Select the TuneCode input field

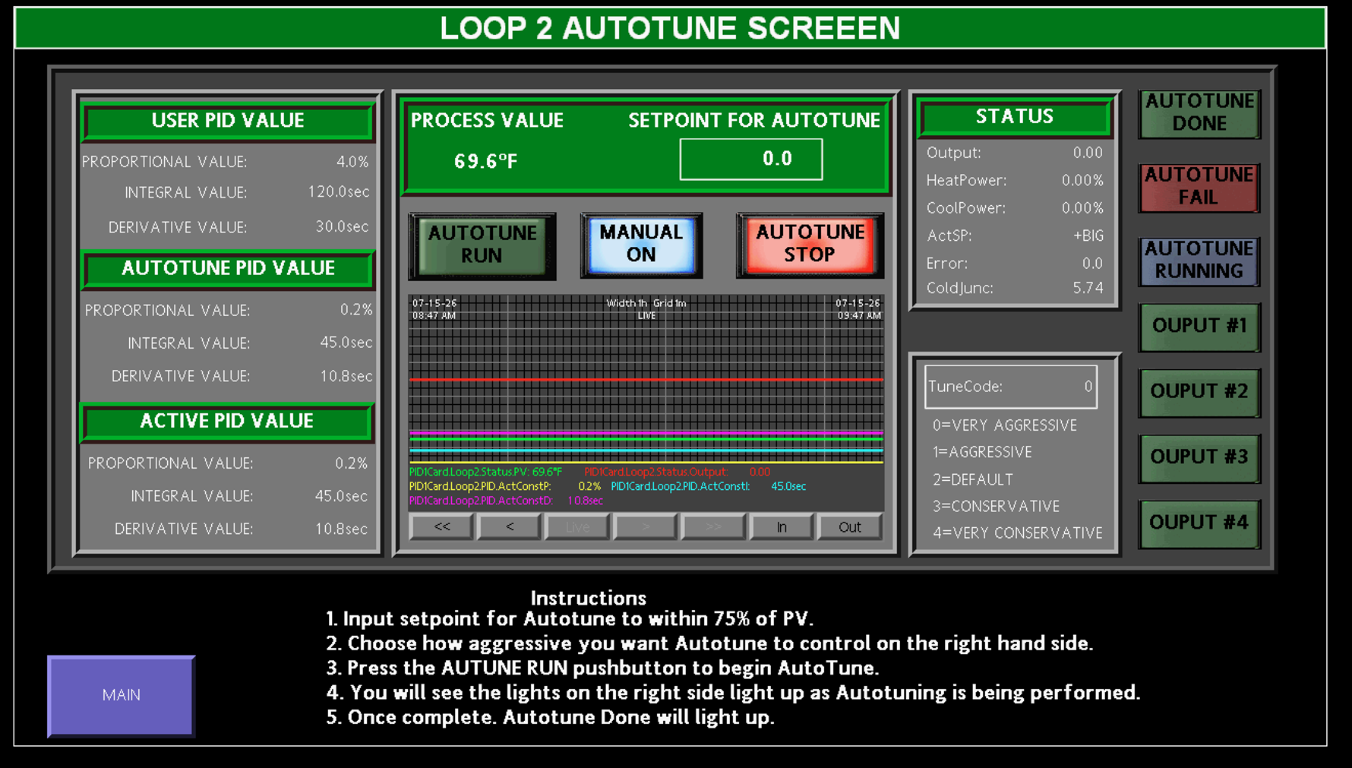click(x=1010, y=387)
